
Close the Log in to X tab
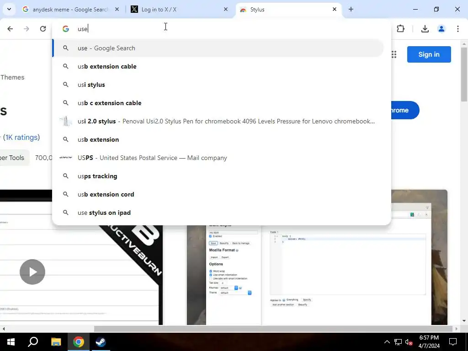226,9
